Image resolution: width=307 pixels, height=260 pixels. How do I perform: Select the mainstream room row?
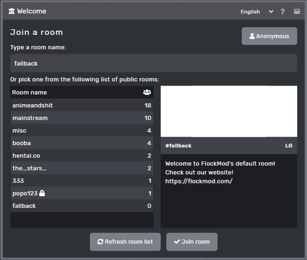(x=82, y=118)
